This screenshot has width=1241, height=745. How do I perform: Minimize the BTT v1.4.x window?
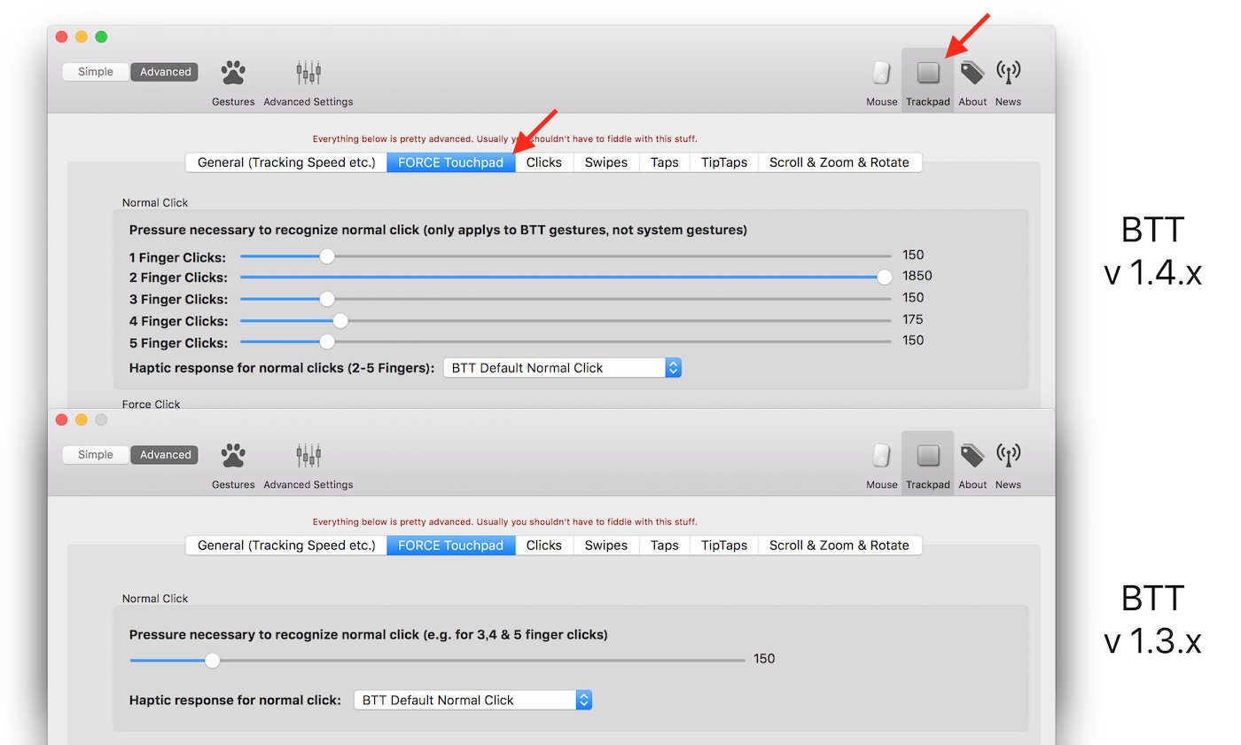[x=82, y=36]
